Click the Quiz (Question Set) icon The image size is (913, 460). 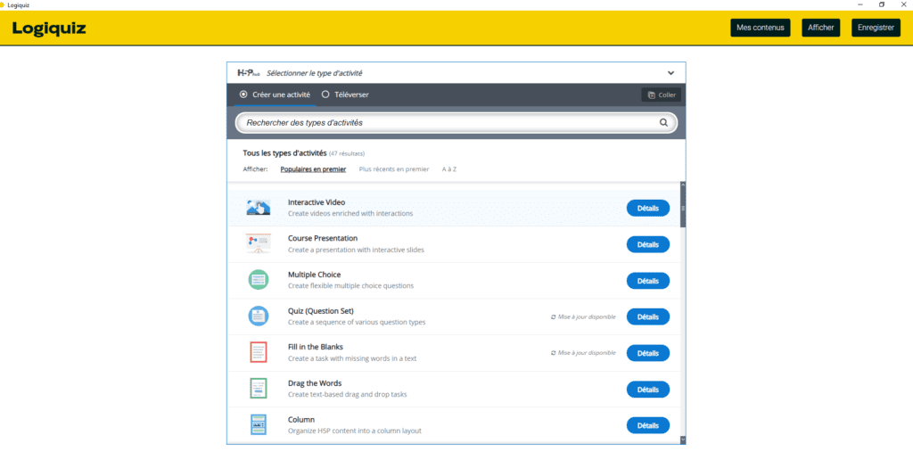click(259, 316)
